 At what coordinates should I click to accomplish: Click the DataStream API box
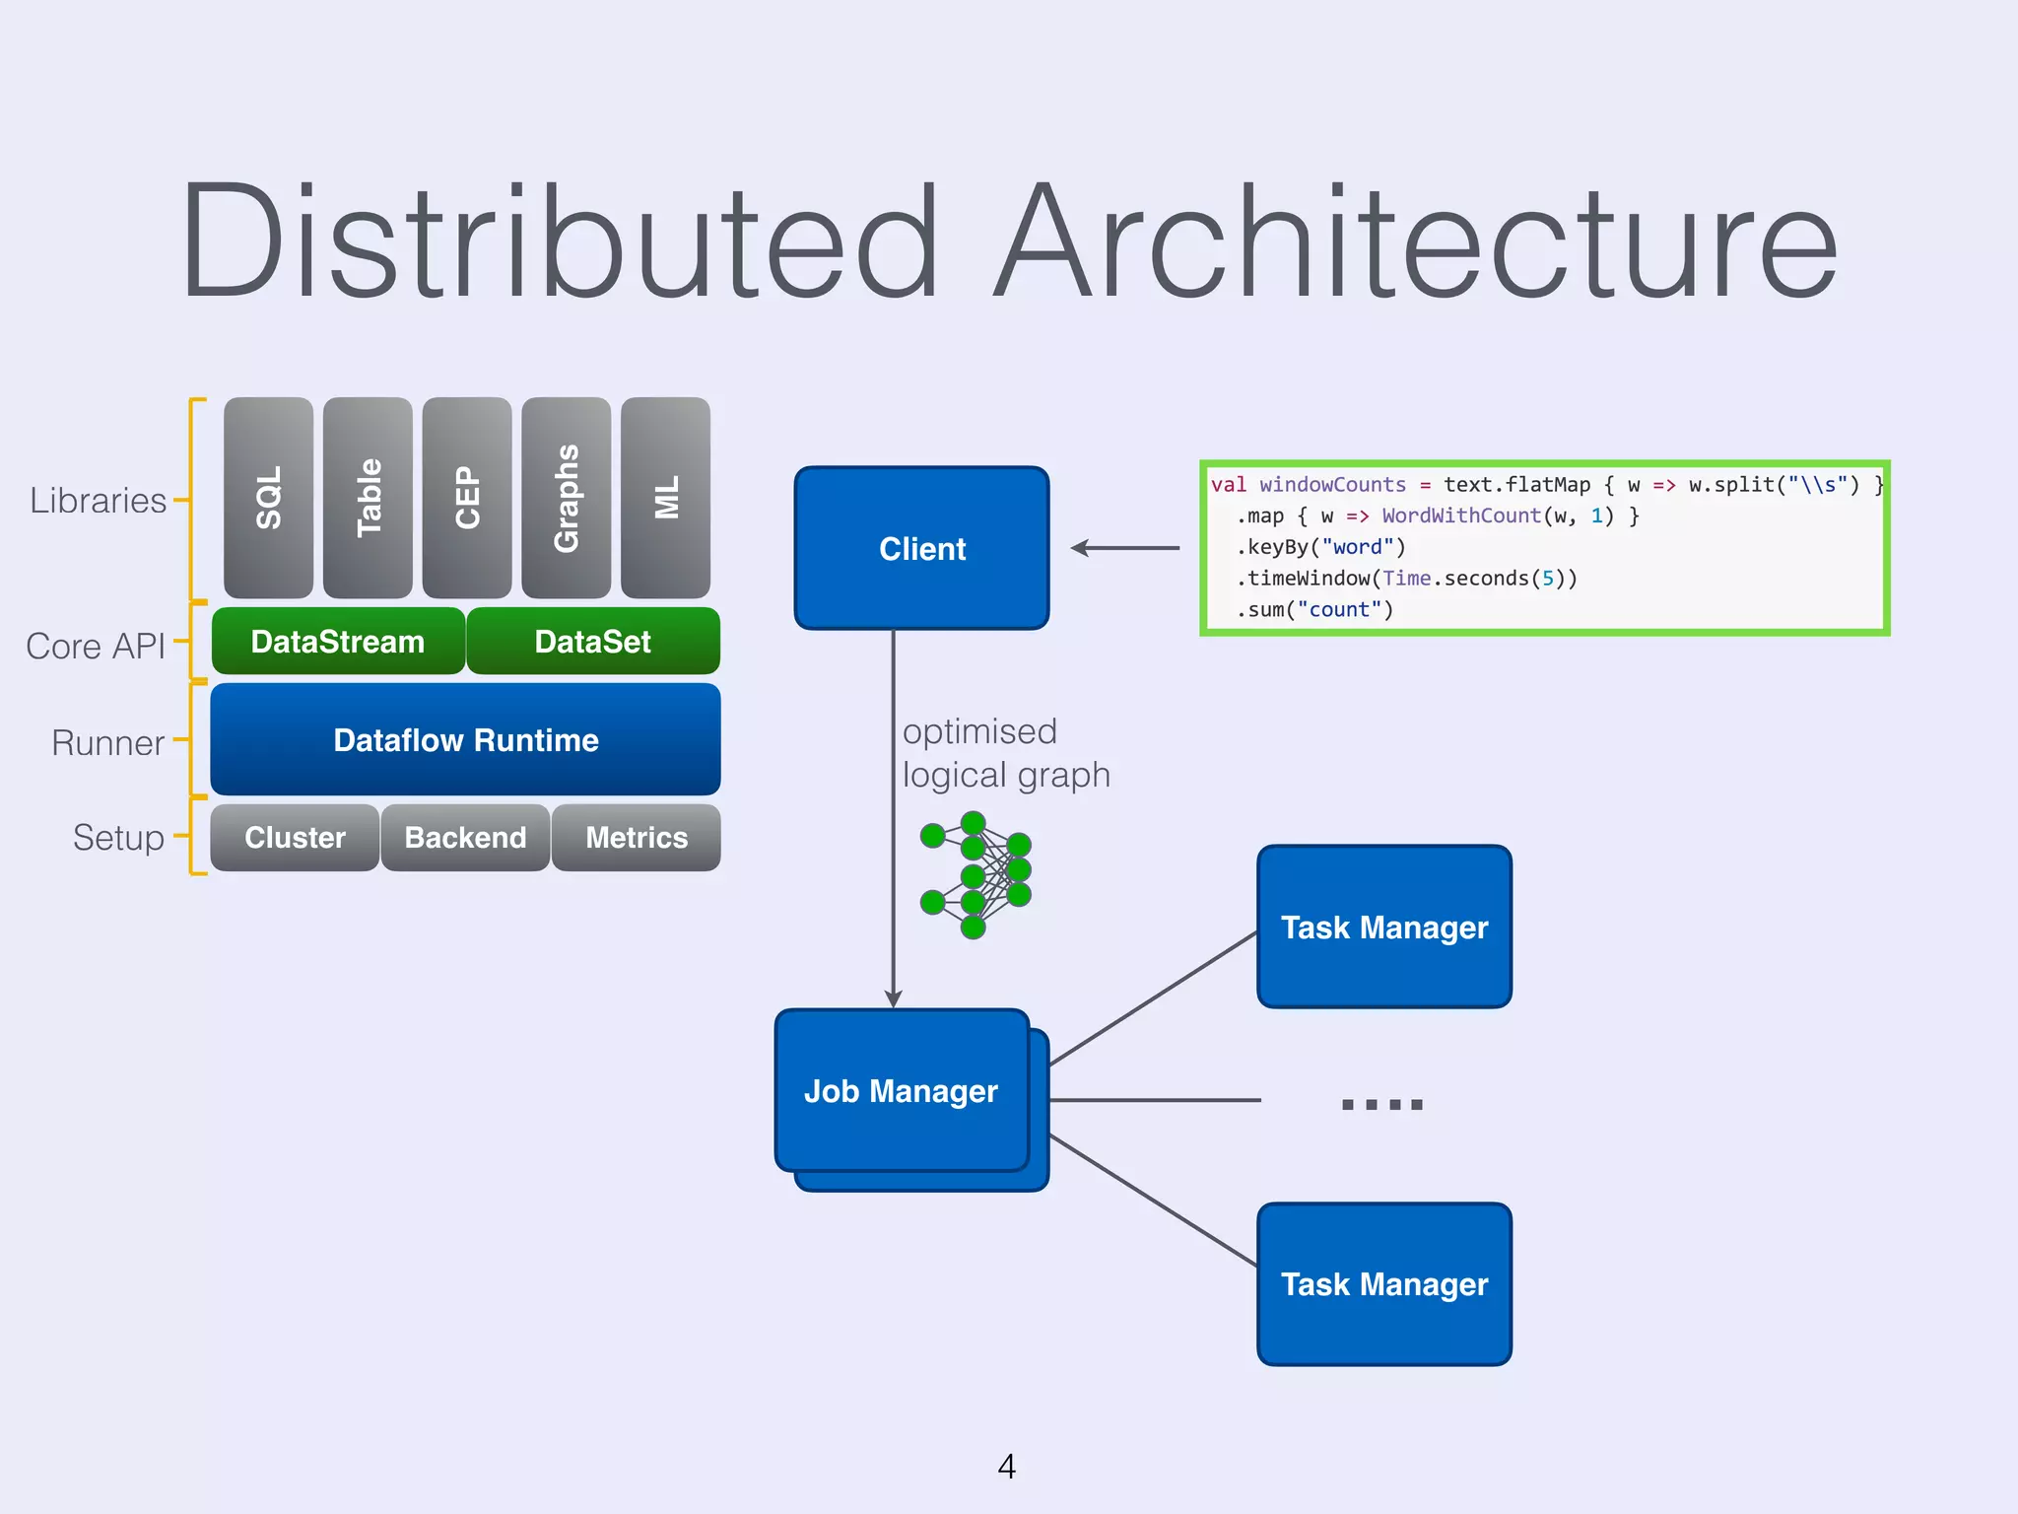338,642
